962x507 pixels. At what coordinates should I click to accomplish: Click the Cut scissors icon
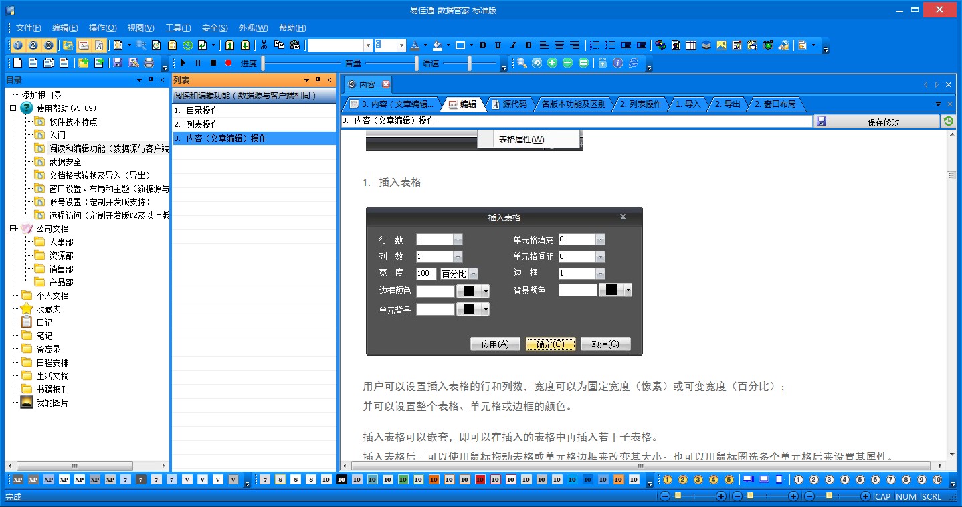[264, 45]
